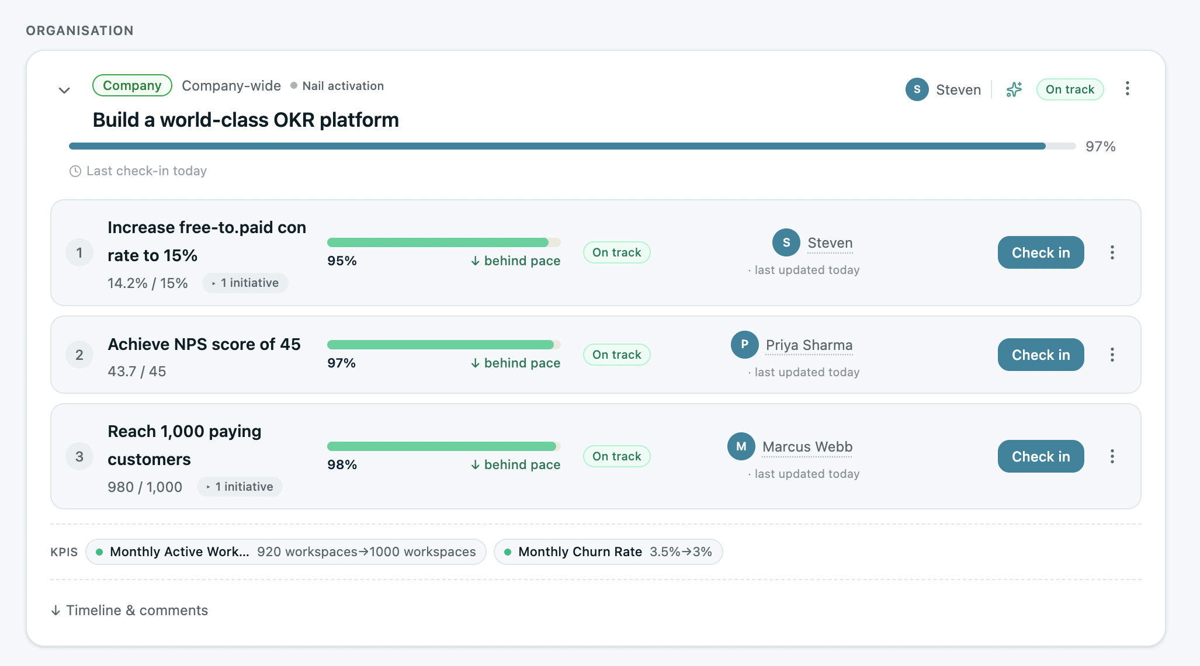The image size is (1200, 666).
Task: Open the Monthly Active Work... KPI chip
Action: click(286, 551)
